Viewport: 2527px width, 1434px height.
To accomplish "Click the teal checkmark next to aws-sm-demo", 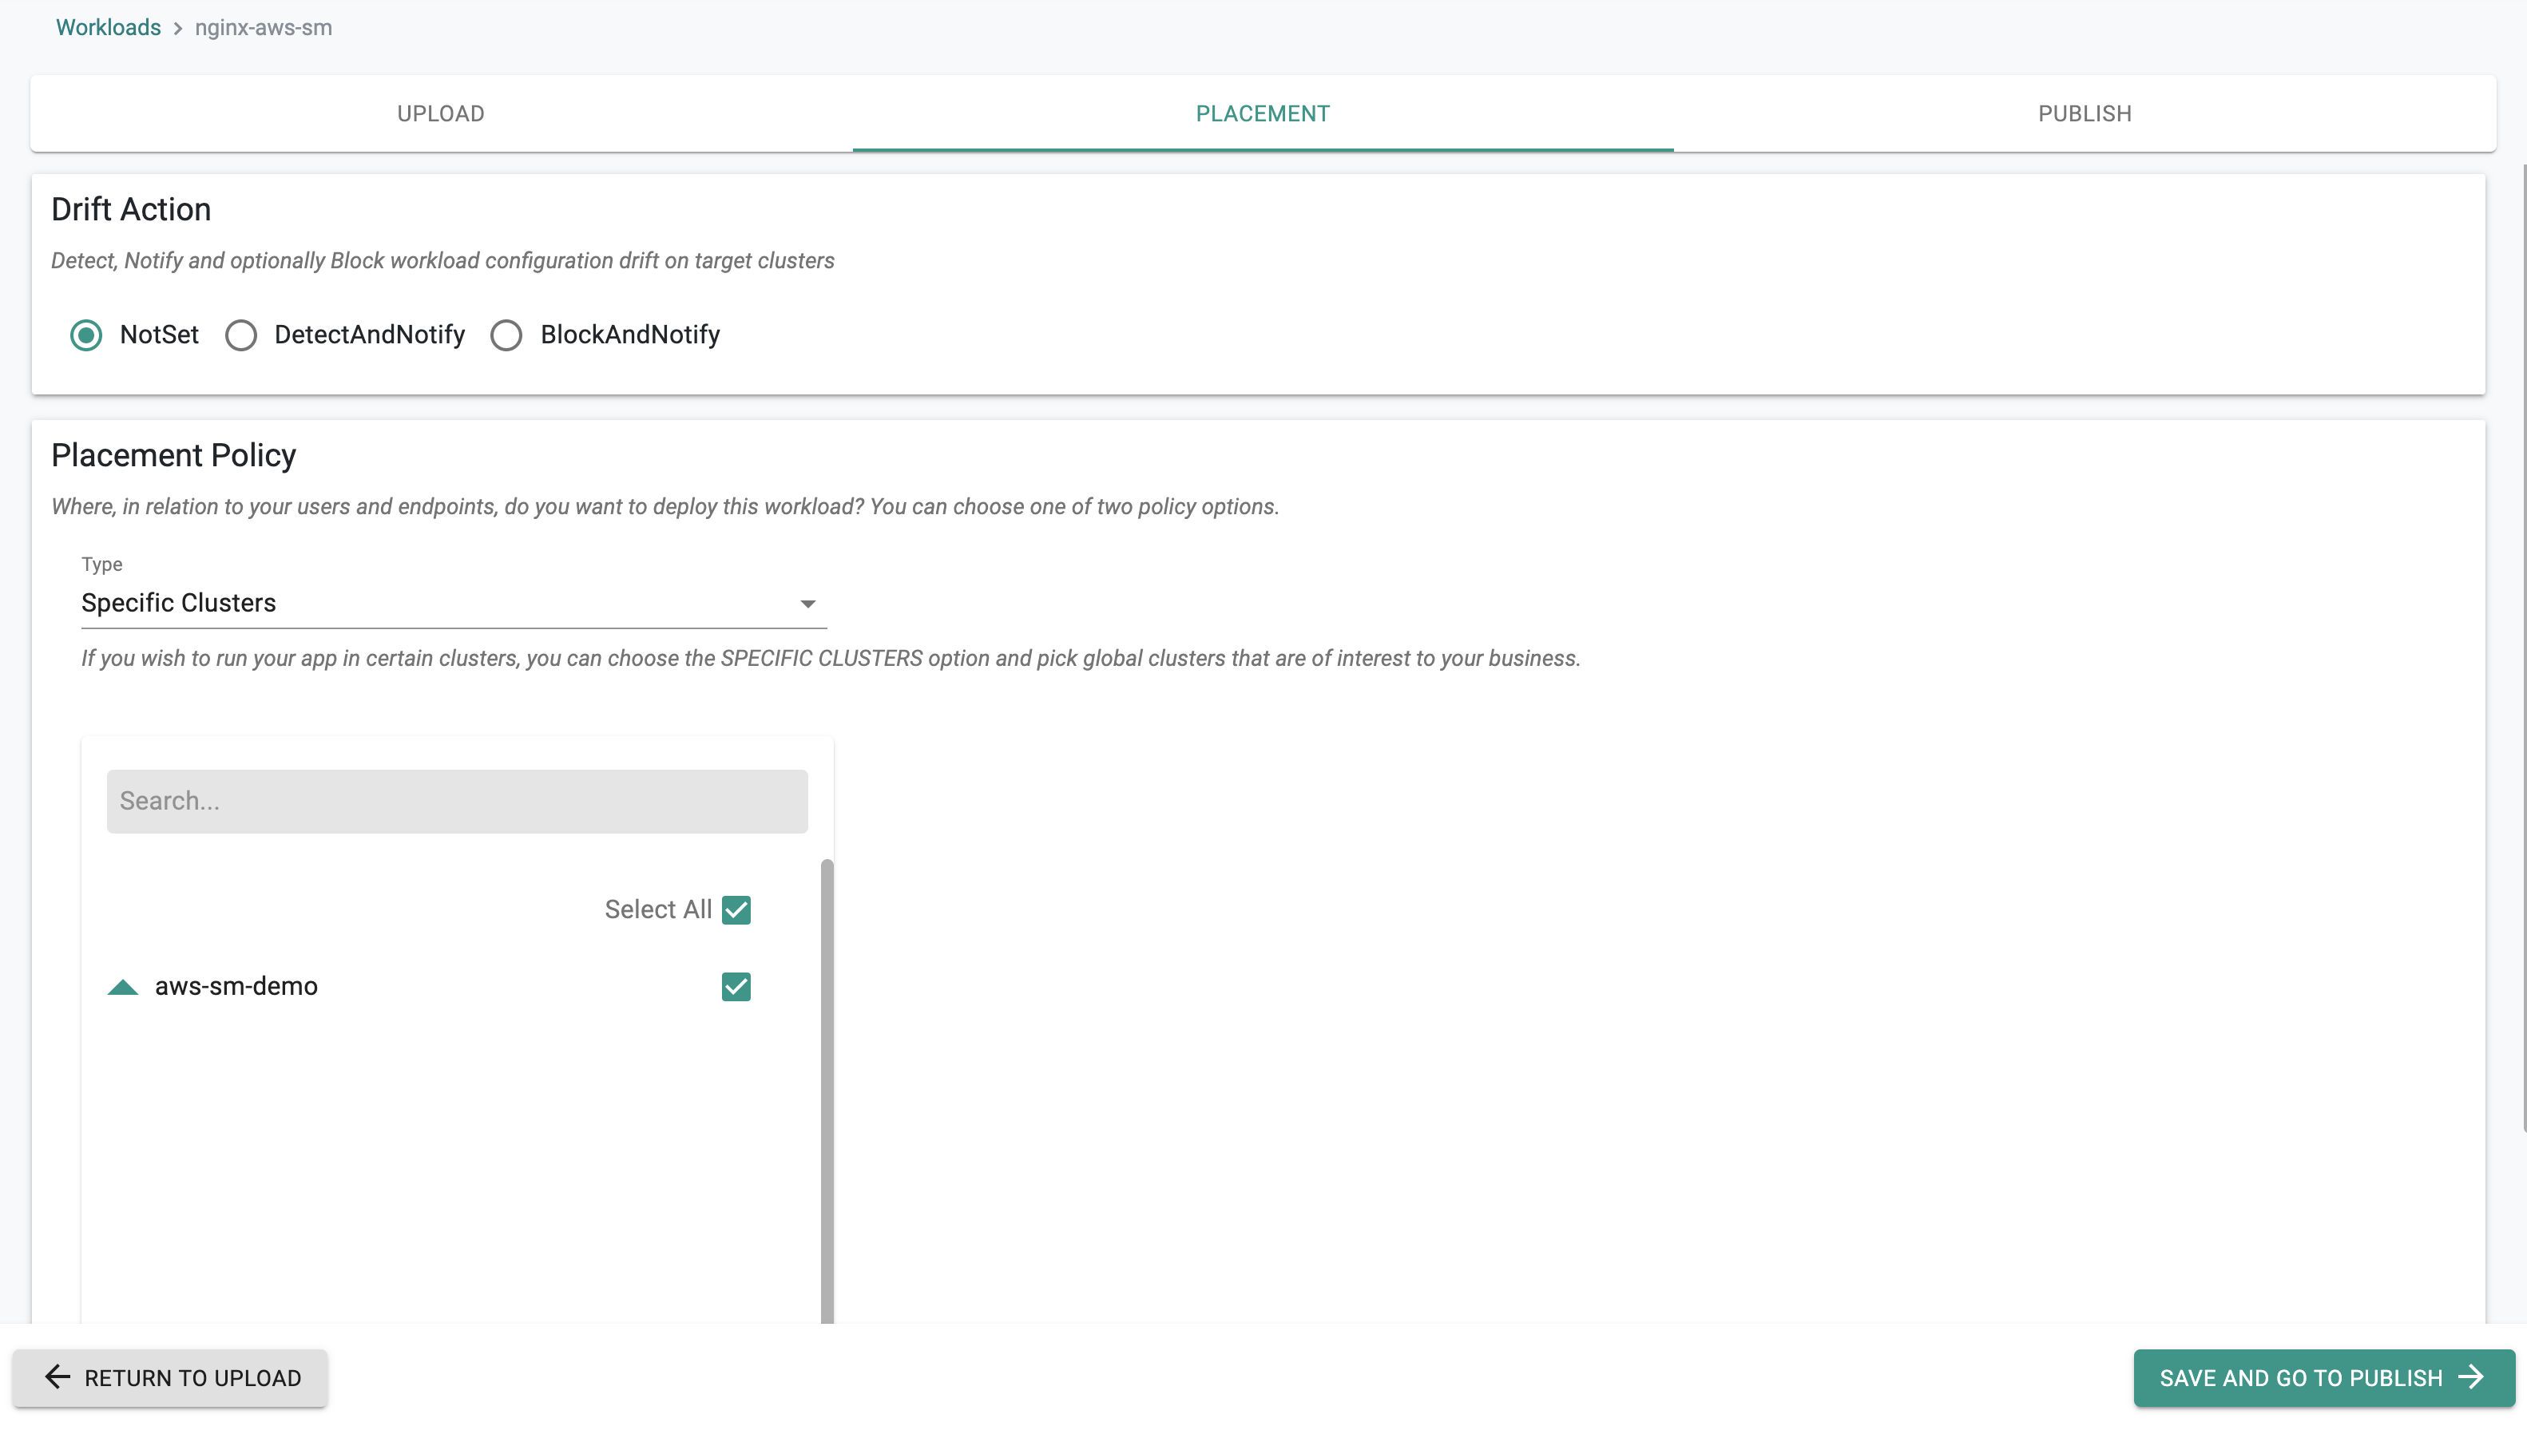I will [x=734, y=986].
